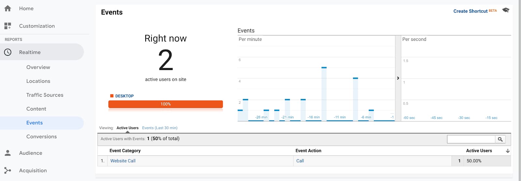The width and height of the screenshot is (521, 181).
Task: Click the tallest bar in per-minute chart
Action: click(324, 94)
